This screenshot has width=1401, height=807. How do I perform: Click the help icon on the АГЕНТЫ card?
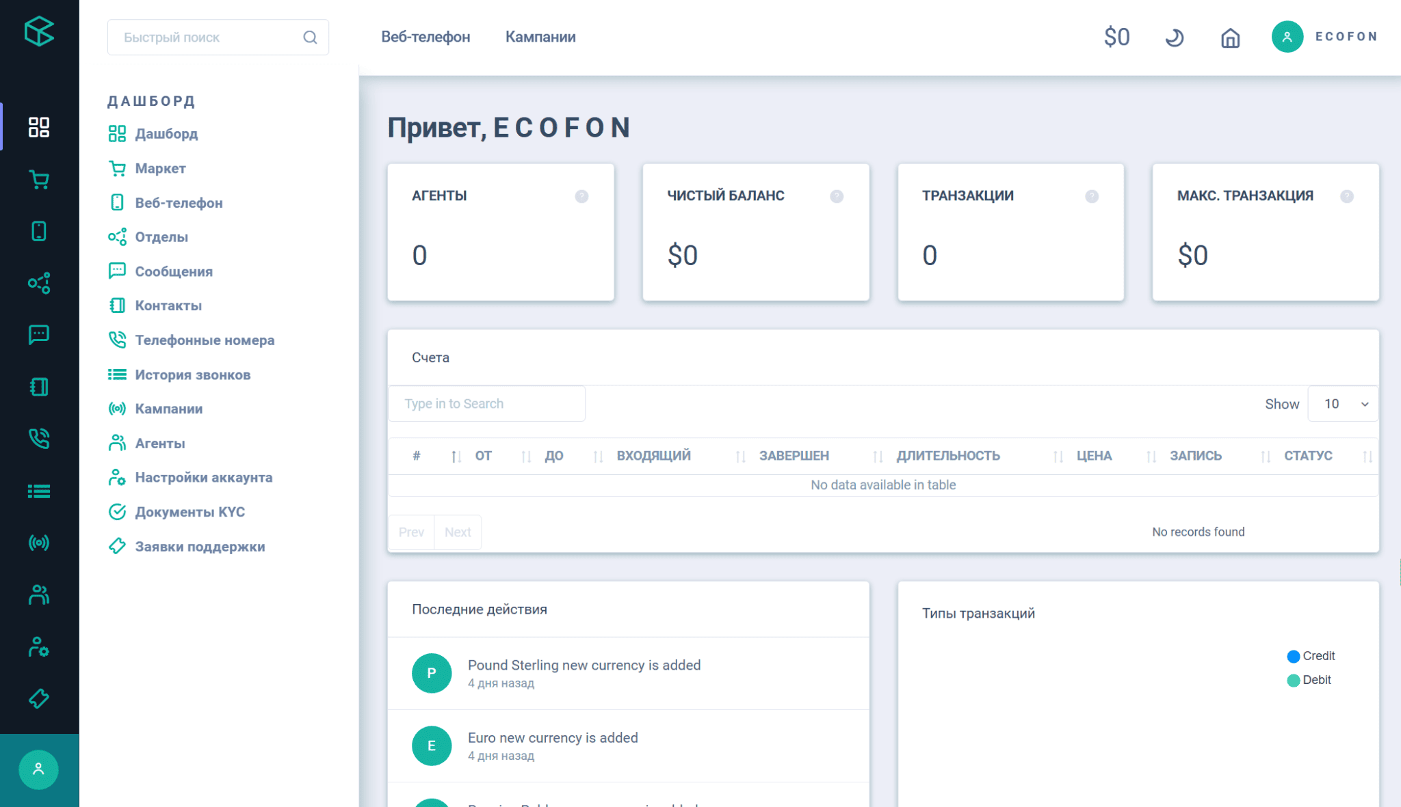click(x=581, y=196)
